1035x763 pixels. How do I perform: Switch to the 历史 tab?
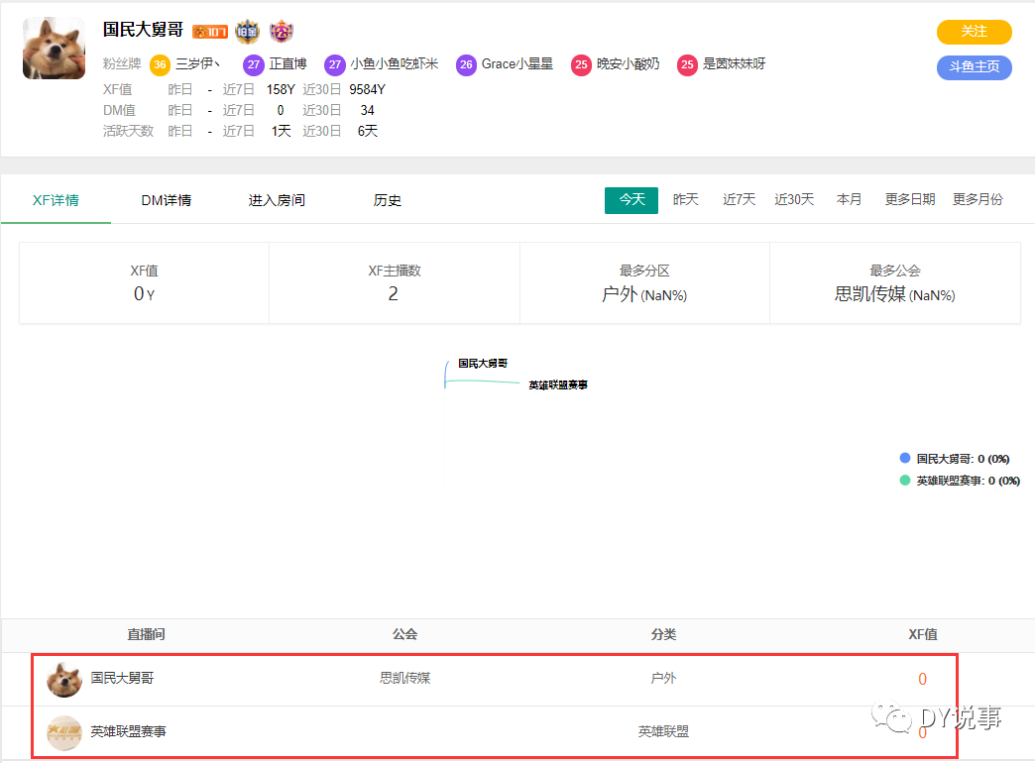coord(387,200)
